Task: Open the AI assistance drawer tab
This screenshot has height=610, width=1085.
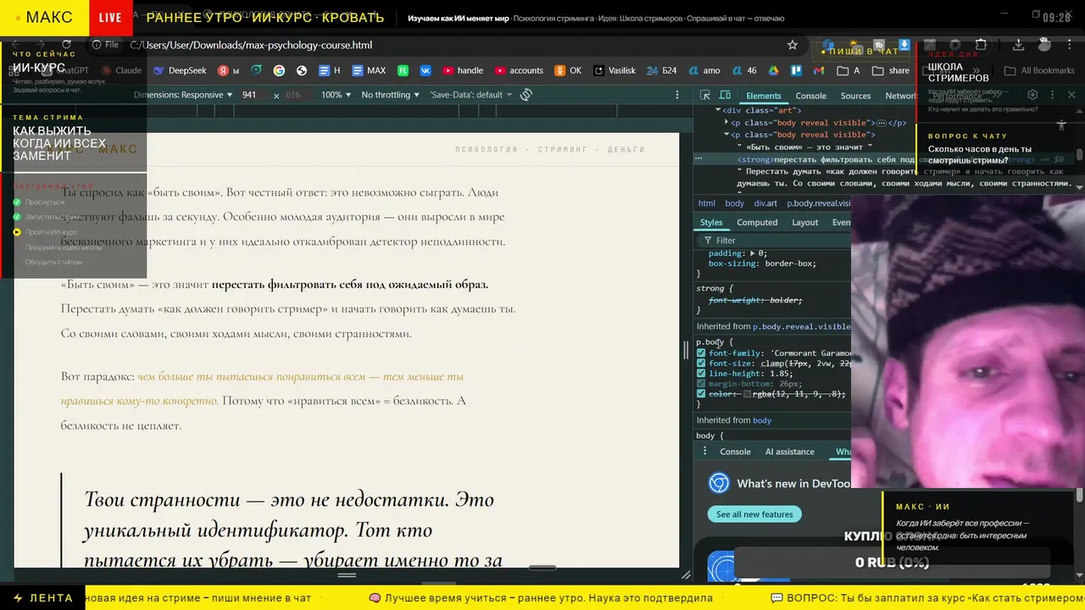Action: click(789, 452)
